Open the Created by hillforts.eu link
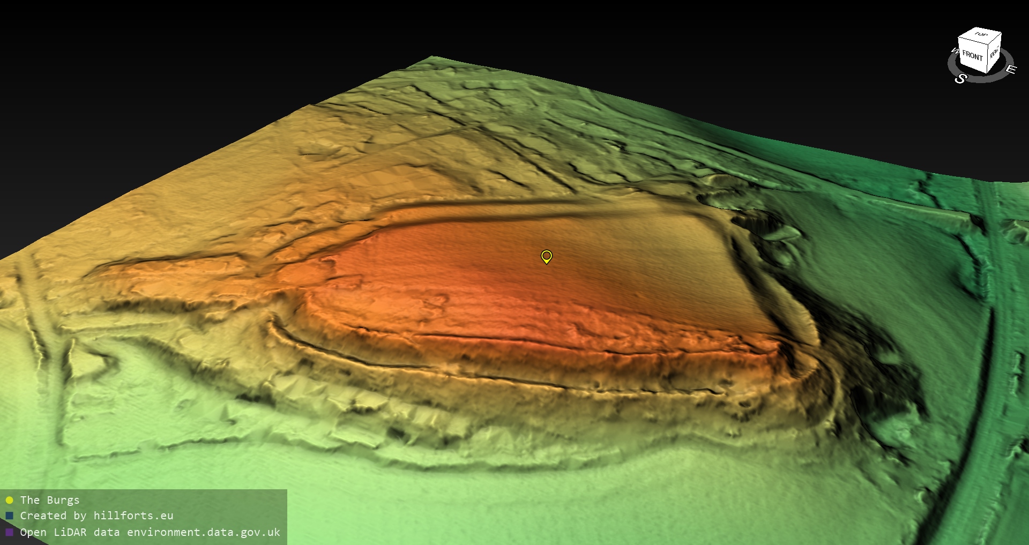 [x=96, y=516]
